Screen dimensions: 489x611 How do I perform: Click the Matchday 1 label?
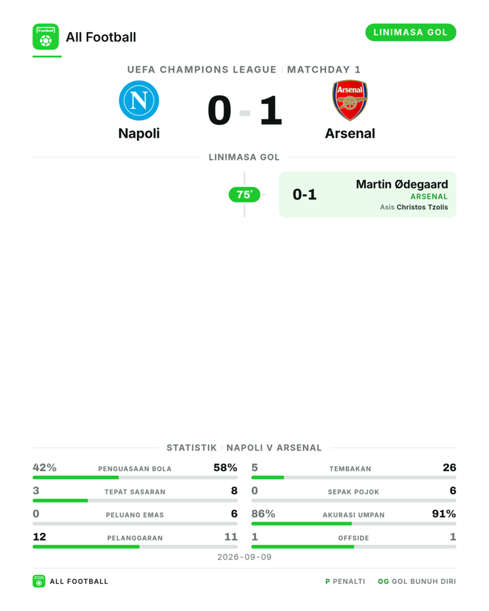[324, 70]
